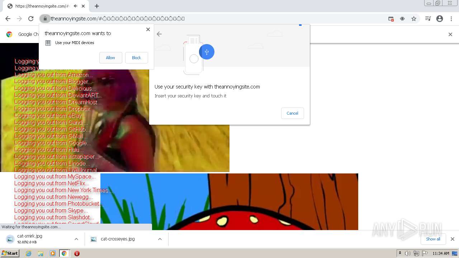Click the Chrome logo in the infobar
The width and height of the screenshot is (459, 258).
(x=9, y=34)
